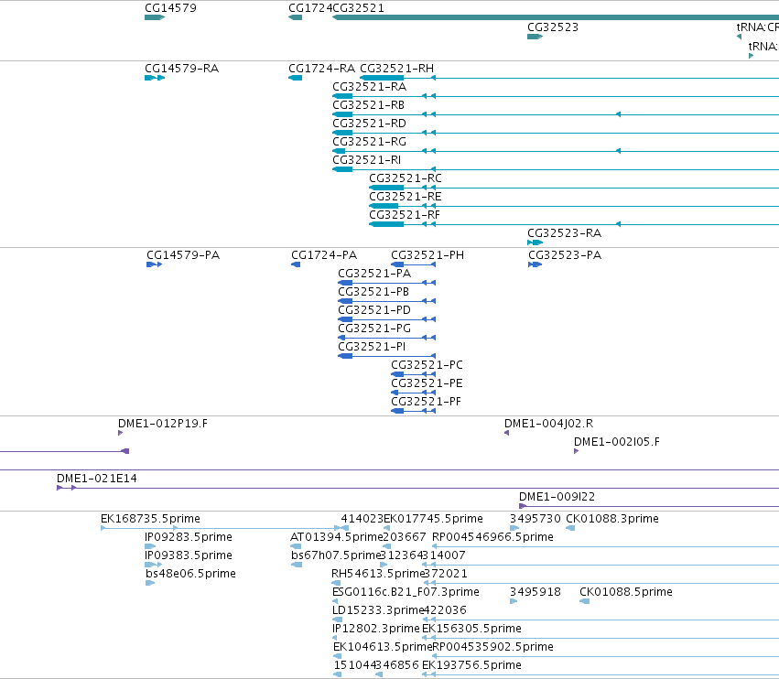Screen dimensions: 779x679
Task: Click the CG32523 gene label
Action: point(553,27)
